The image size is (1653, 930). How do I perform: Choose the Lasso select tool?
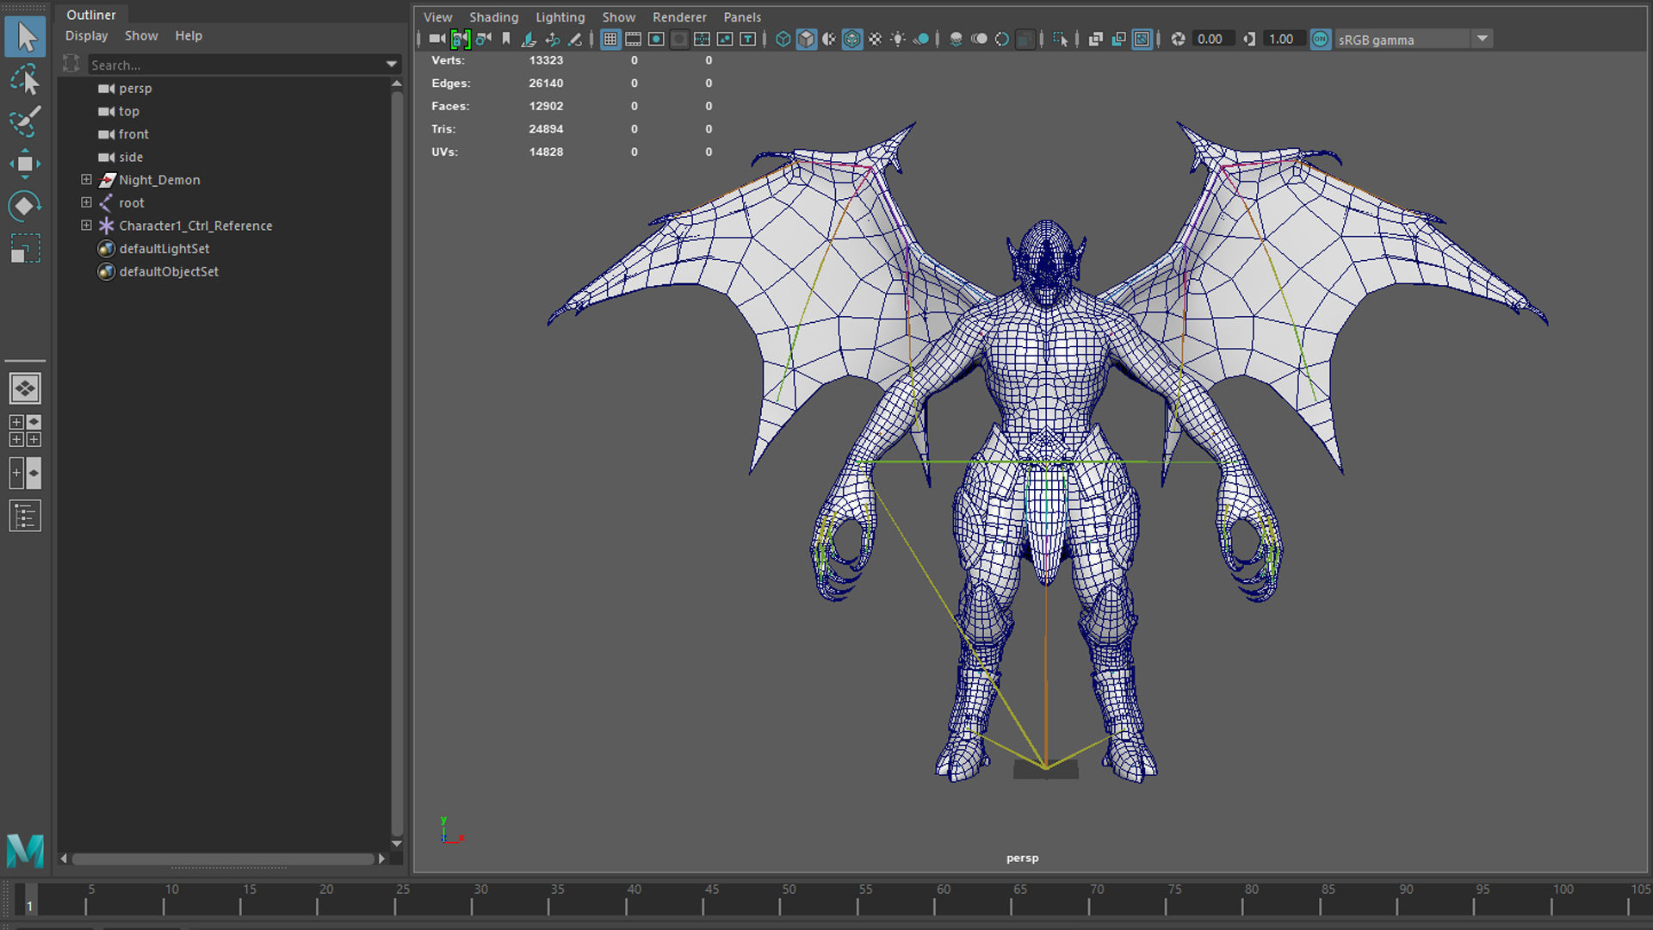[x=25, y=79]
